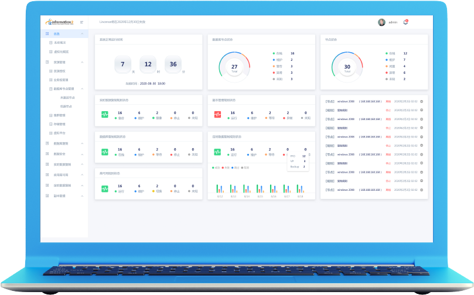Image resolution: width=474 pixels, height=295 pixels.
Task: Open the 虚拟平台 sidebar link
Action: tap(60, 133)
